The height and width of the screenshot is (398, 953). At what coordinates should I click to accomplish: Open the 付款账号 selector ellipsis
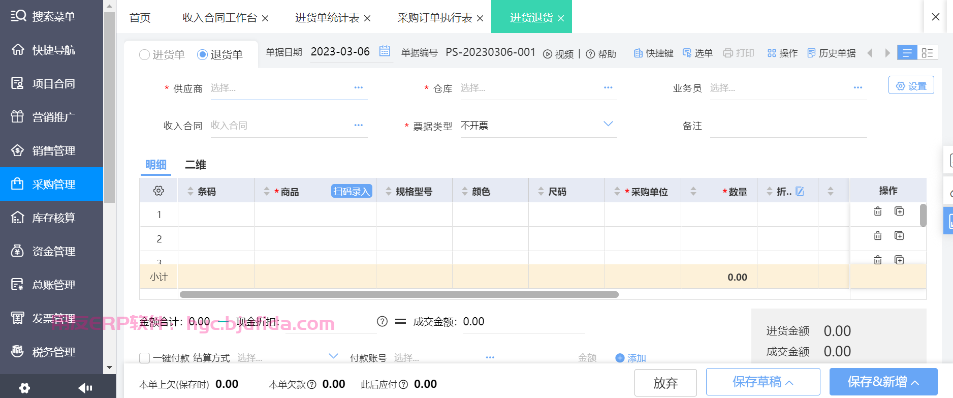490,357
